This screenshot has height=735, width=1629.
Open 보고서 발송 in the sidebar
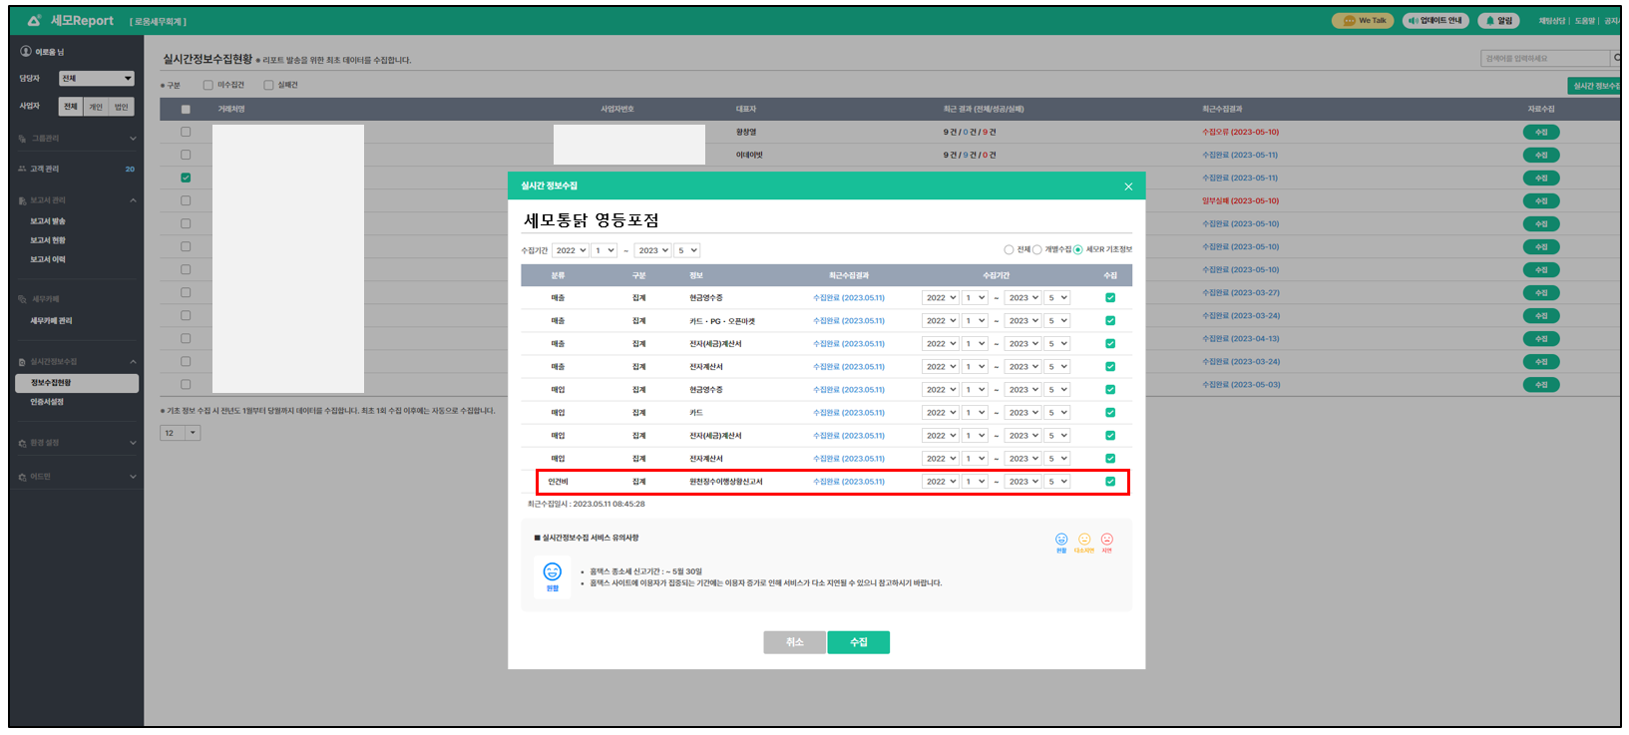coord(48,221)
